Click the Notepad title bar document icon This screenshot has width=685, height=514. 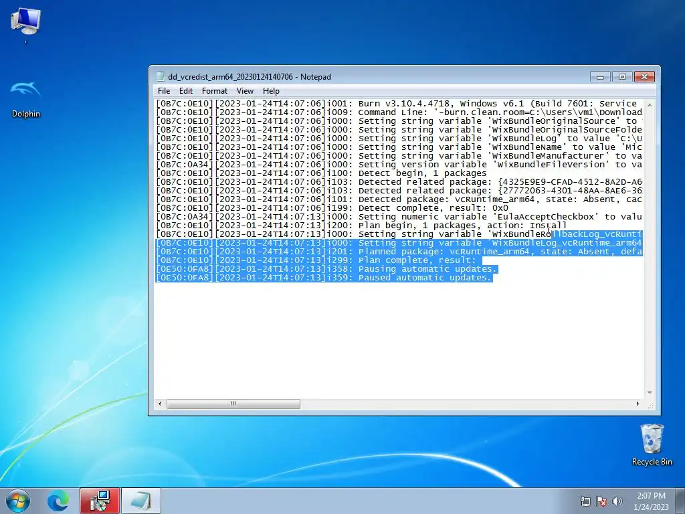click(x=161, y=77)
